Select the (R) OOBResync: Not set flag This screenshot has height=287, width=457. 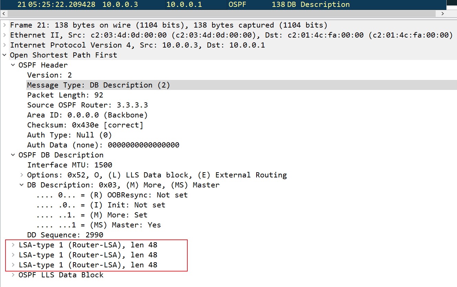[112, 195]
